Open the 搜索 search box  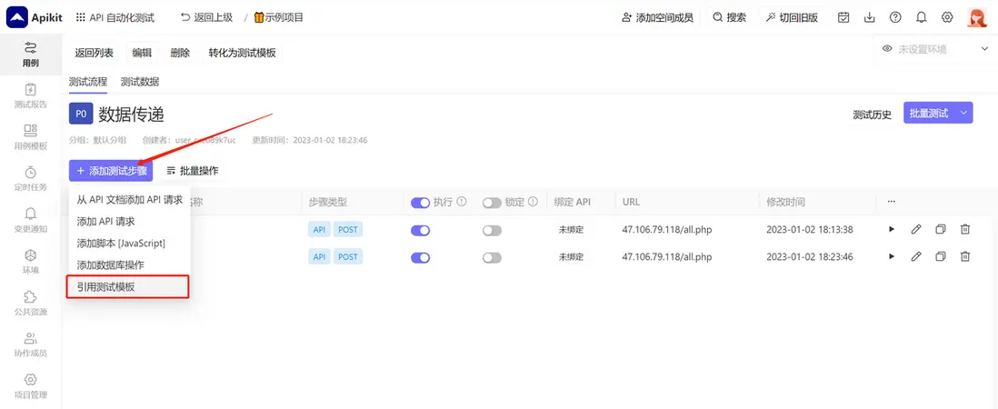point(729,17)
